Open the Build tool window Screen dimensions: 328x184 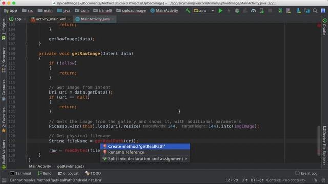point(45,173)
